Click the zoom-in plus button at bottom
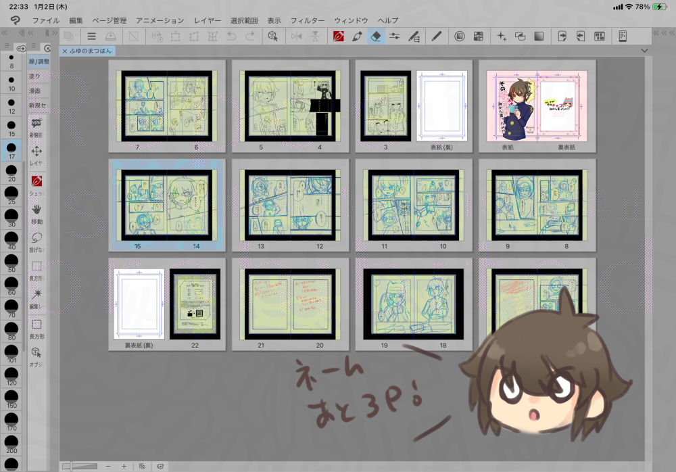The height and width of the screenshot is (472, 676). click(x=124, y=466)
